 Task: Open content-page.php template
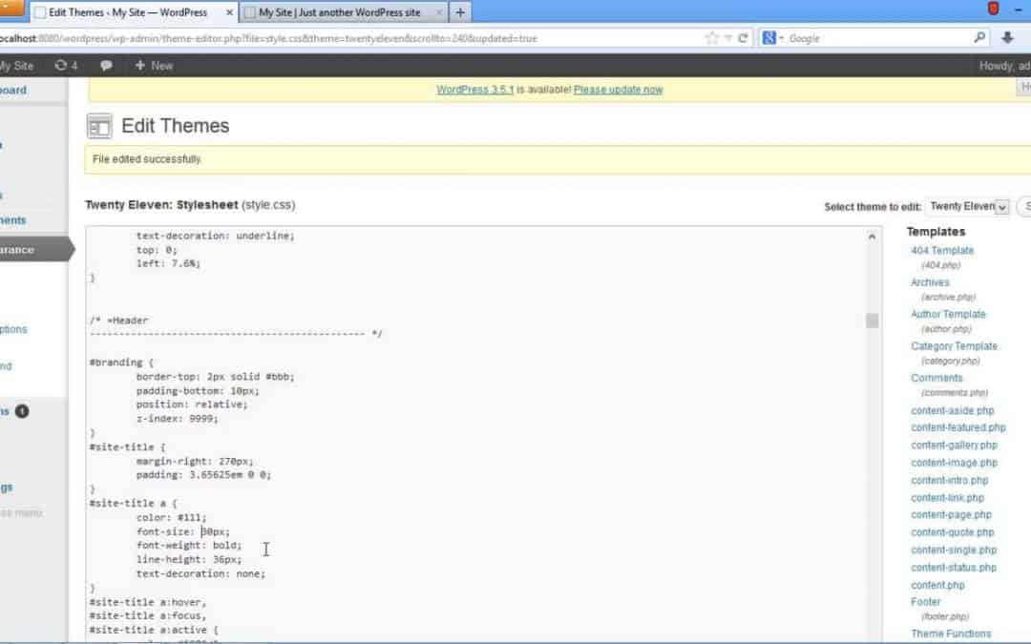click(951, 514)
